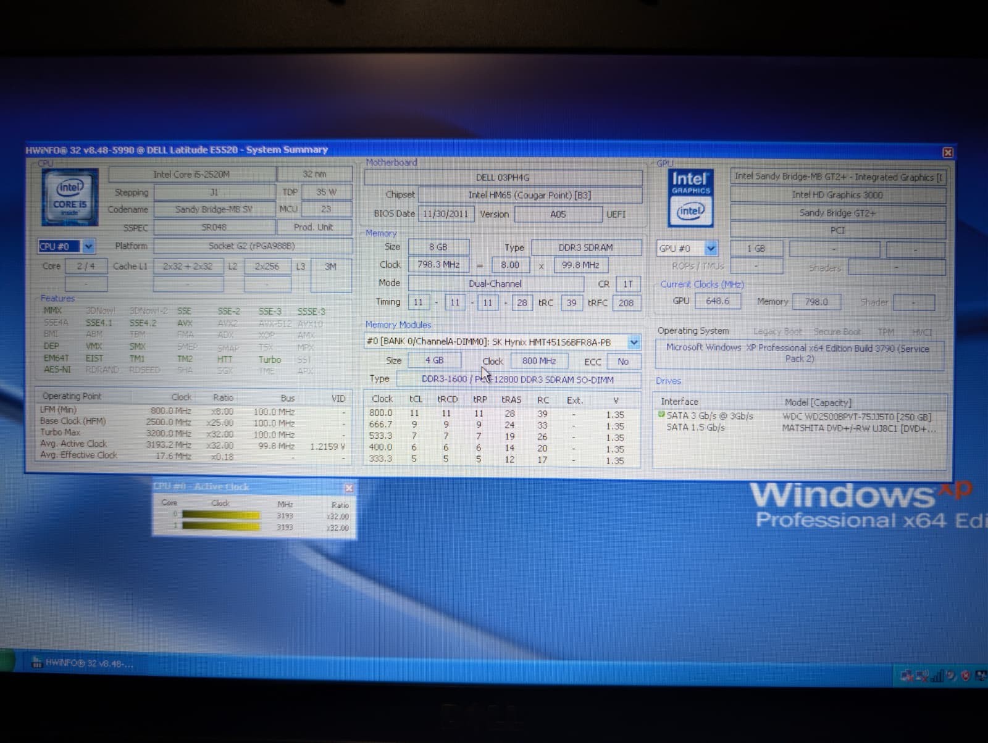Click the Turbo feature label
This screenshot has height=743, width=988.
269,359
